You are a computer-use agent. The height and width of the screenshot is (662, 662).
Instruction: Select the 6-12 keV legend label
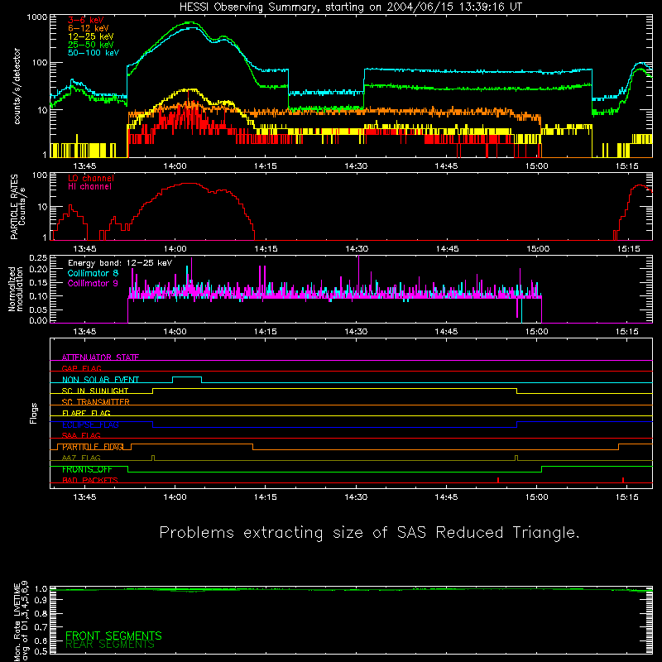[x=89, y=28]
